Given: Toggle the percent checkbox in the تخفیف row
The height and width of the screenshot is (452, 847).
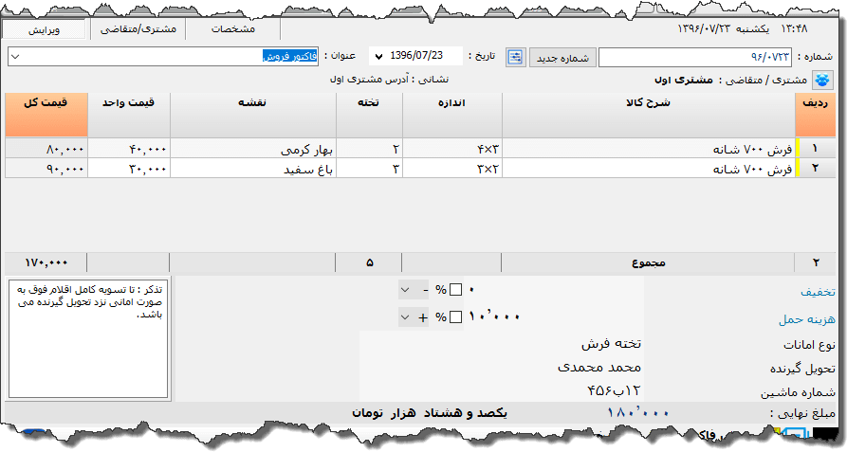Looking at the screenshot, I should 455,290.
